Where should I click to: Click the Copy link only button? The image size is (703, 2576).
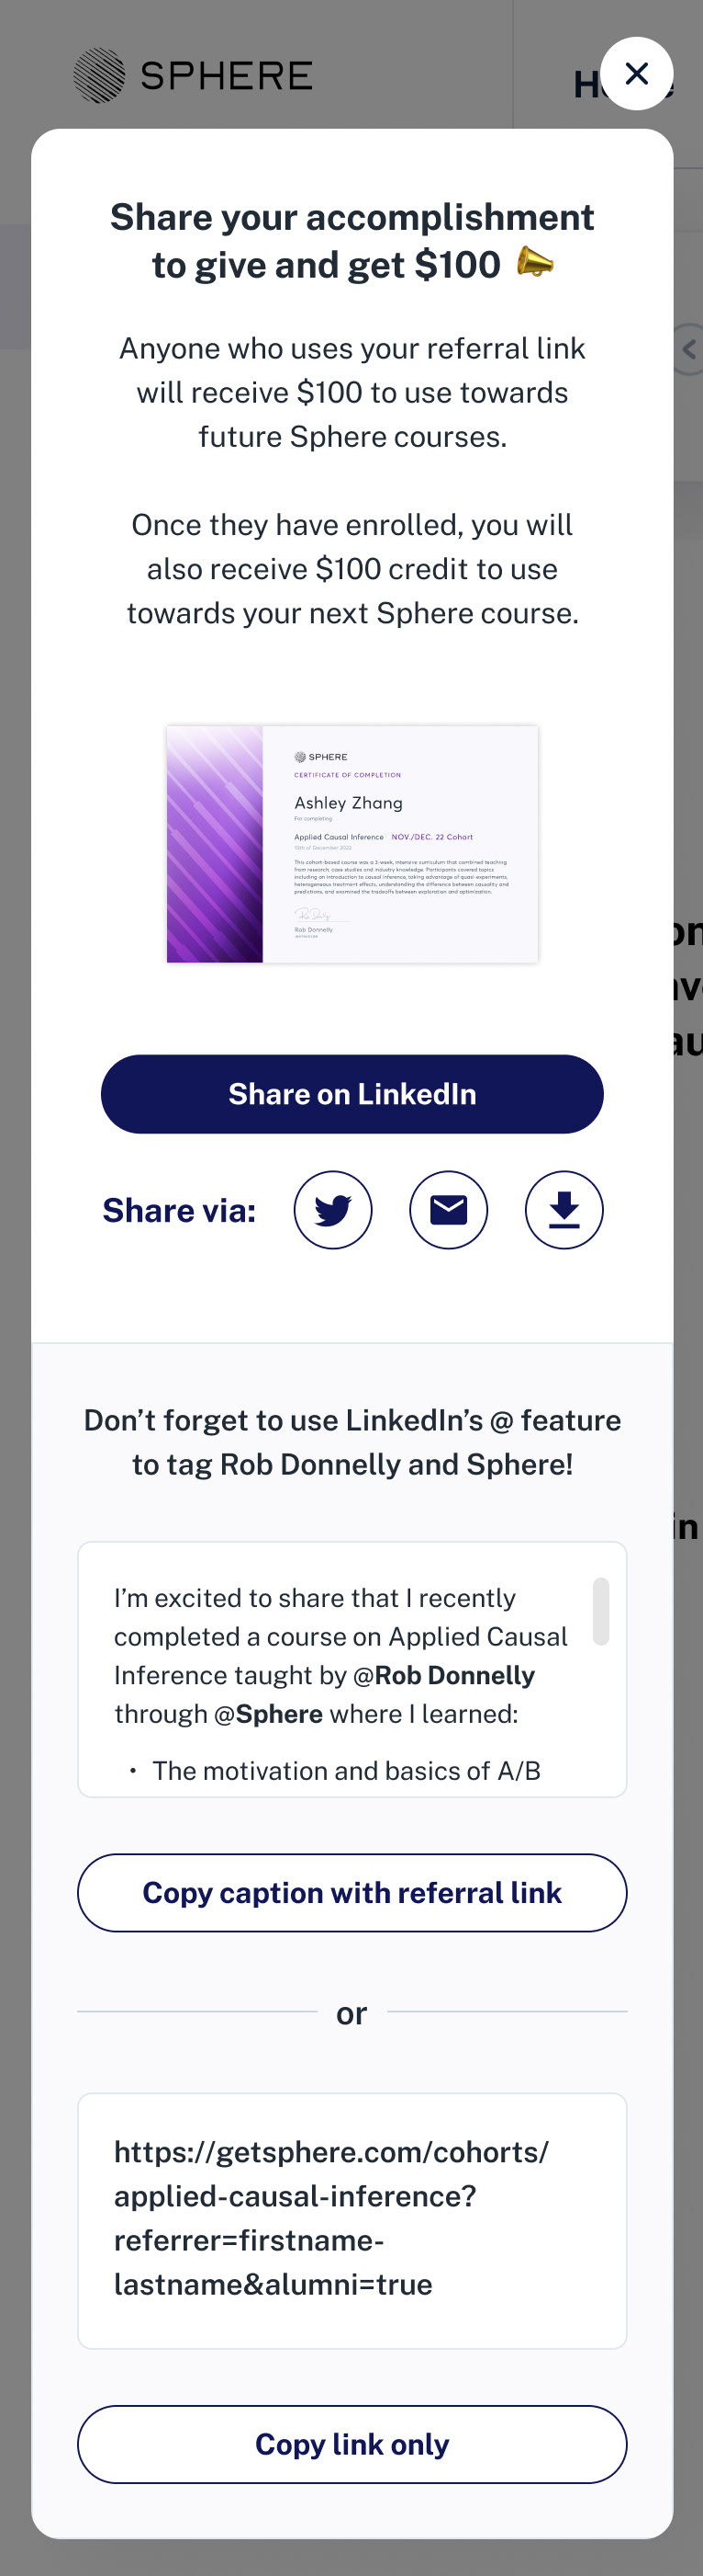352,2444
